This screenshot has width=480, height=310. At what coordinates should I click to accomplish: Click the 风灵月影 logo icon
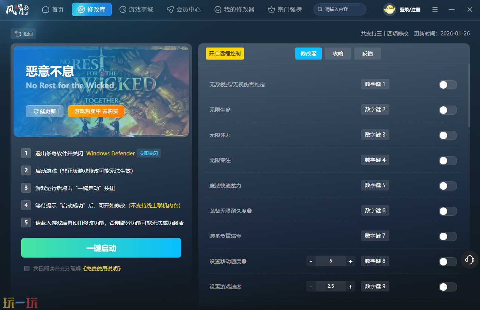[x=17, y=9]
